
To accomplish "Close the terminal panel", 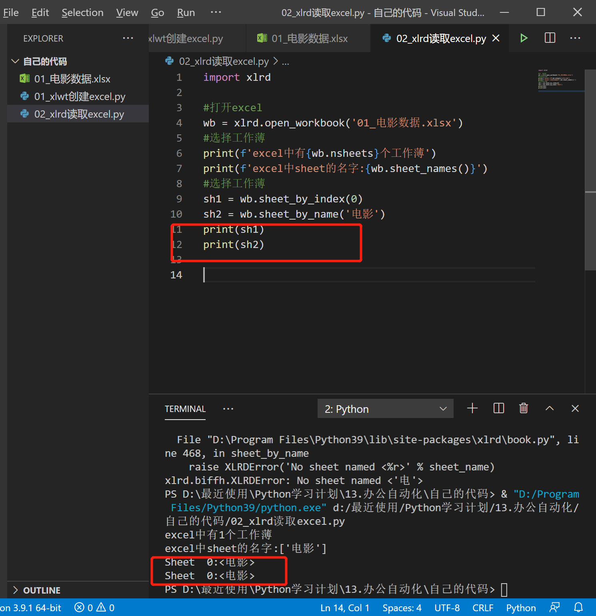I will (x=575, y=408).
